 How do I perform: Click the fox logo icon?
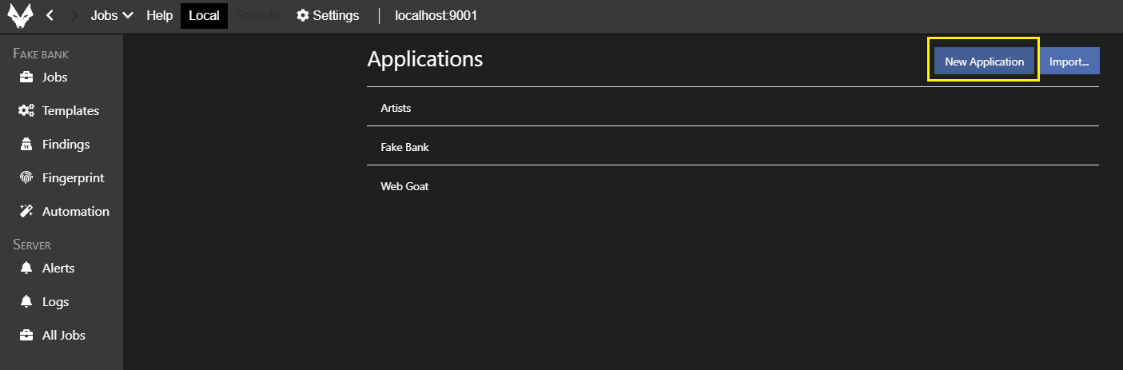(21, 16)
